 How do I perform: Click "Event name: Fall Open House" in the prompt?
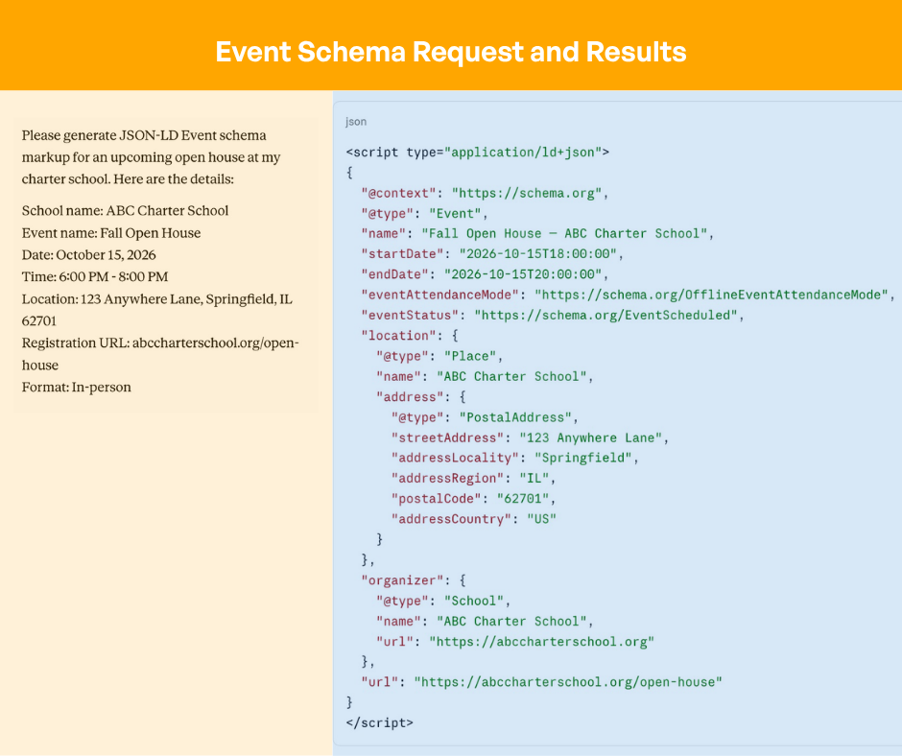click(x=111, y=233)
